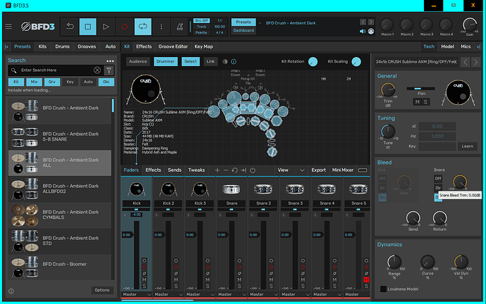Click the undo arrow in transport bar
486x304 pixels.
click(70, 27)
